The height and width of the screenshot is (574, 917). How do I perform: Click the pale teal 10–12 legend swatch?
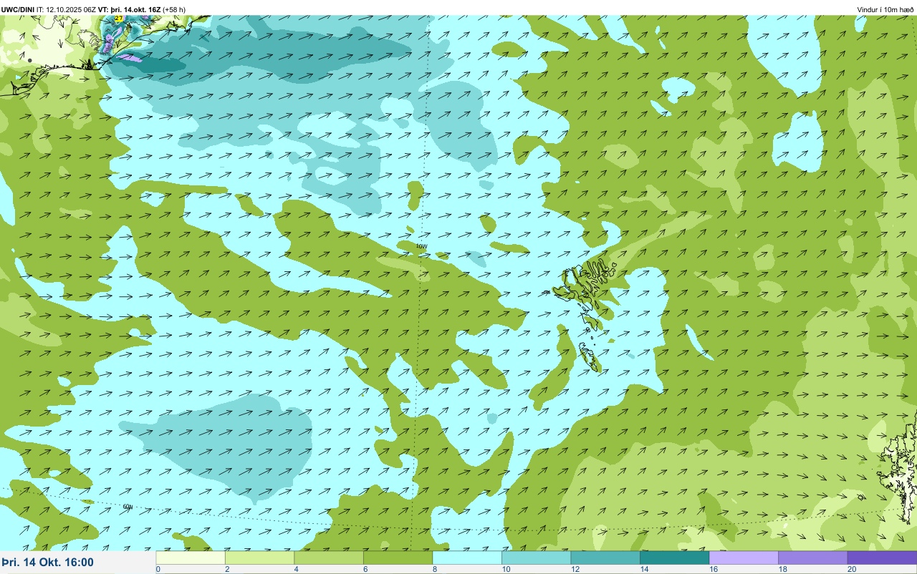click(536, 558)
